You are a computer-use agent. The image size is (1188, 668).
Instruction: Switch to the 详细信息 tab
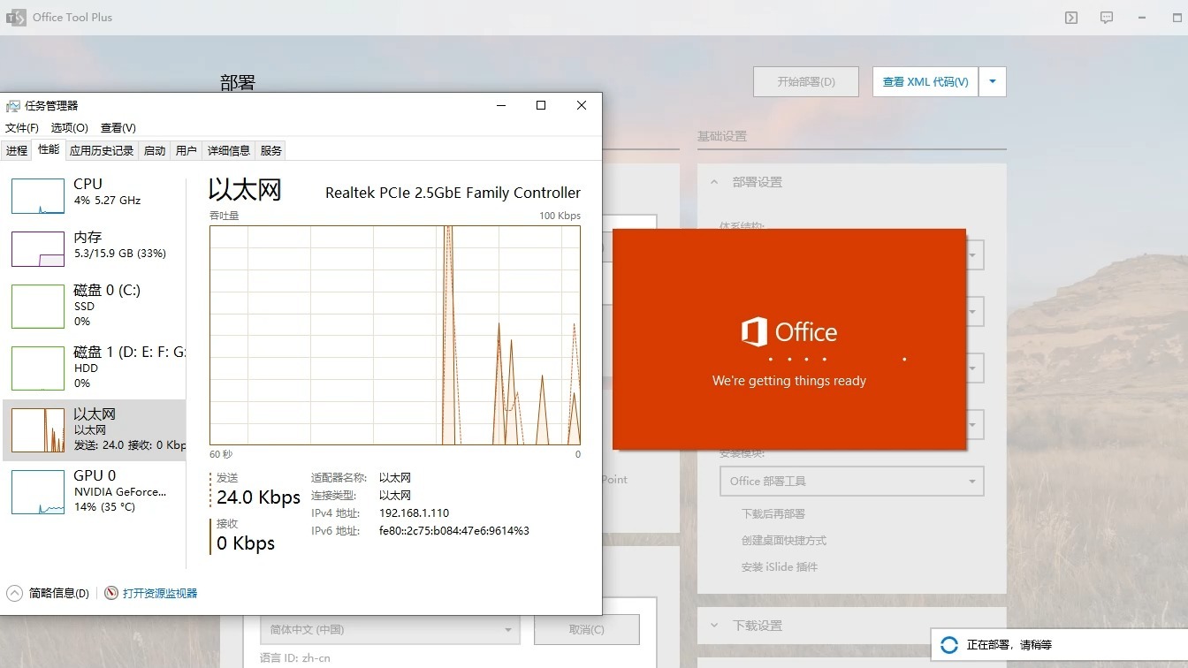click(229, 151)
